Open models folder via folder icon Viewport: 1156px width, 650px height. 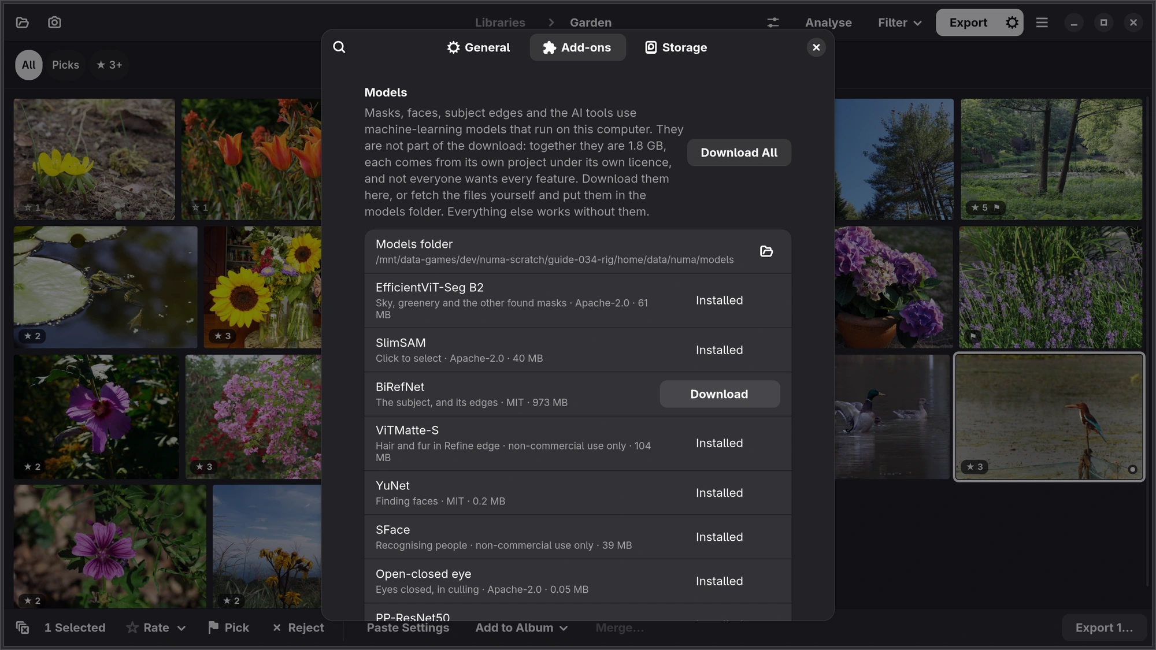tap(766, 251)
